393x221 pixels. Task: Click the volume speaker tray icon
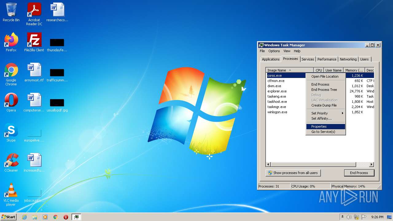tap(349, 217)
